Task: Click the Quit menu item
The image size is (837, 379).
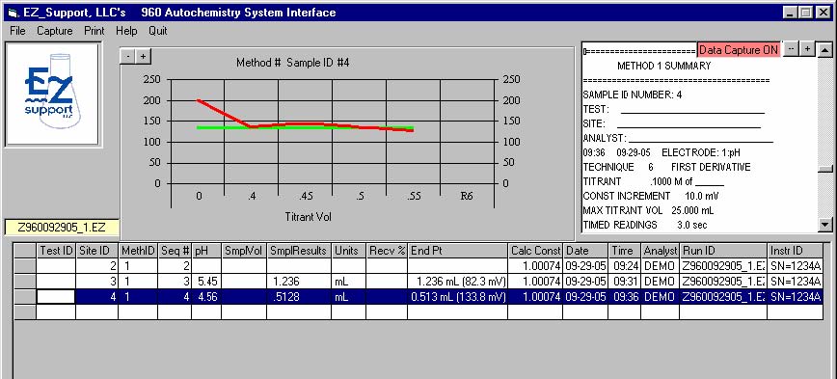Action: click(158, 31)
